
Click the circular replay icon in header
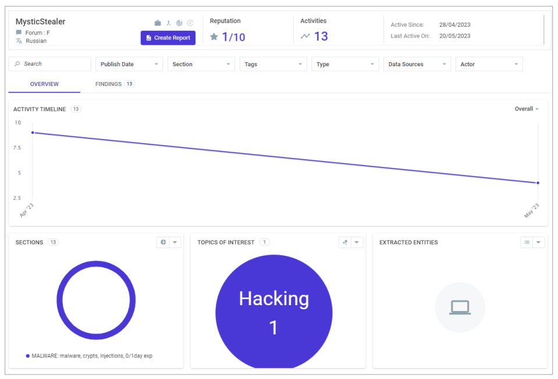pyautogui.click(x=190, y=23)
